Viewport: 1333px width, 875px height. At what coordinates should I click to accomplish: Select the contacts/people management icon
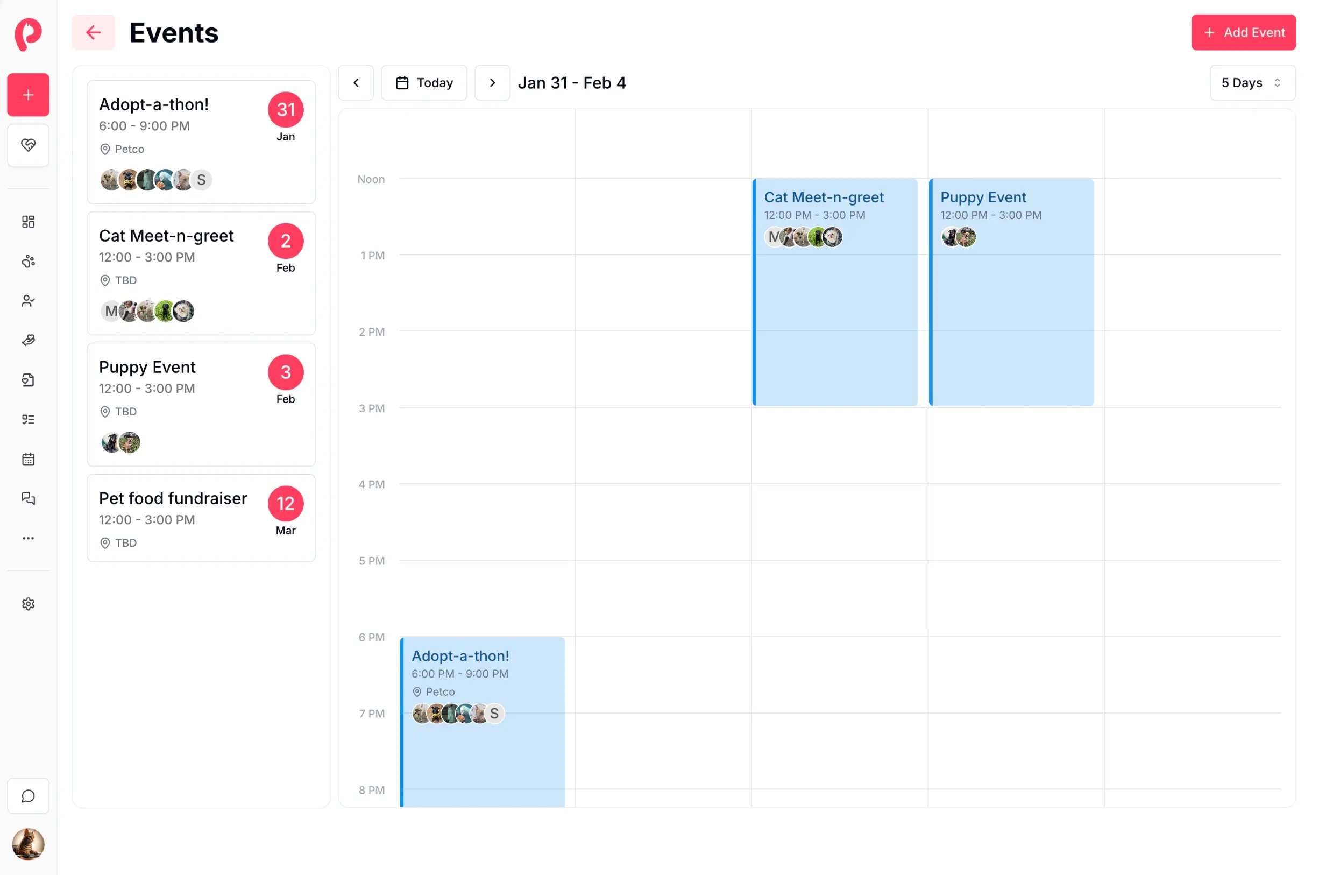[x=27, y=301]
